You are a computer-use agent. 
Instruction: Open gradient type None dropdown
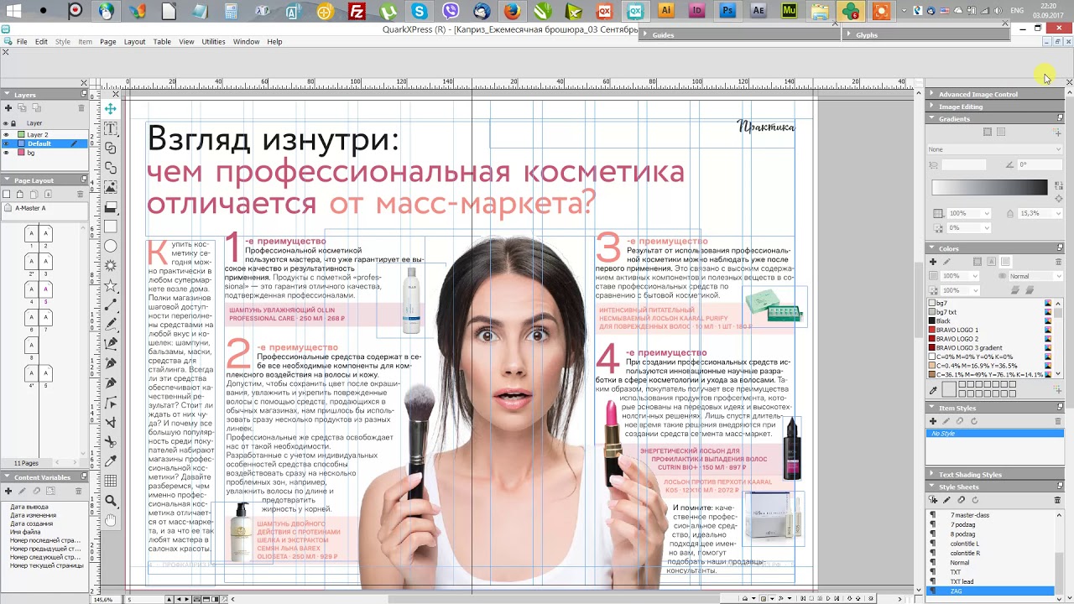(995, 149)
